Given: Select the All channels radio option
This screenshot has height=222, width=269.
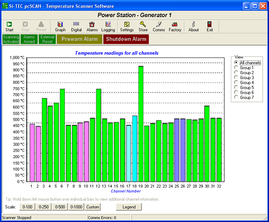Looking at the screenshot, I should (x=236, y=62).
